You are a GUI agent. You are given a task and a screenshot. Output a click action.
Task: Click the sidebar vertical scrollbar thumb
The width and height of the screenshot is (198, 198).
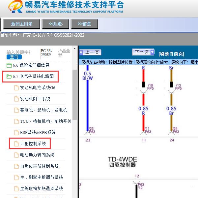(74, 94)
